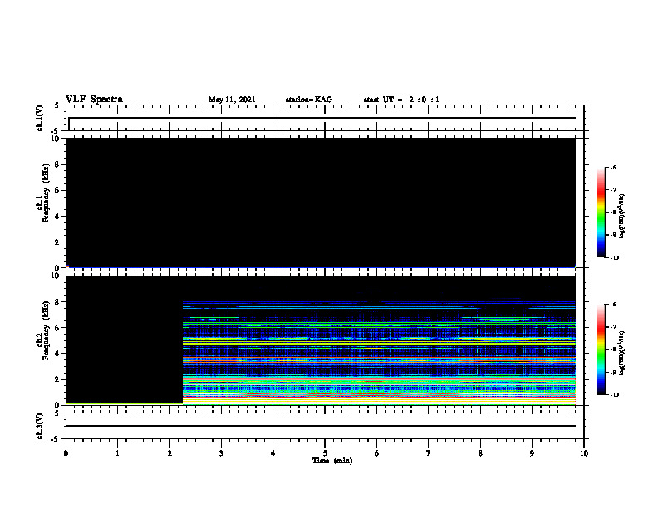Image resolution: width=658 pixels, height=508 pixels.
Task: Select the "start UT = 2 : 0 : 1" text
Action: (x=401, y=100)
